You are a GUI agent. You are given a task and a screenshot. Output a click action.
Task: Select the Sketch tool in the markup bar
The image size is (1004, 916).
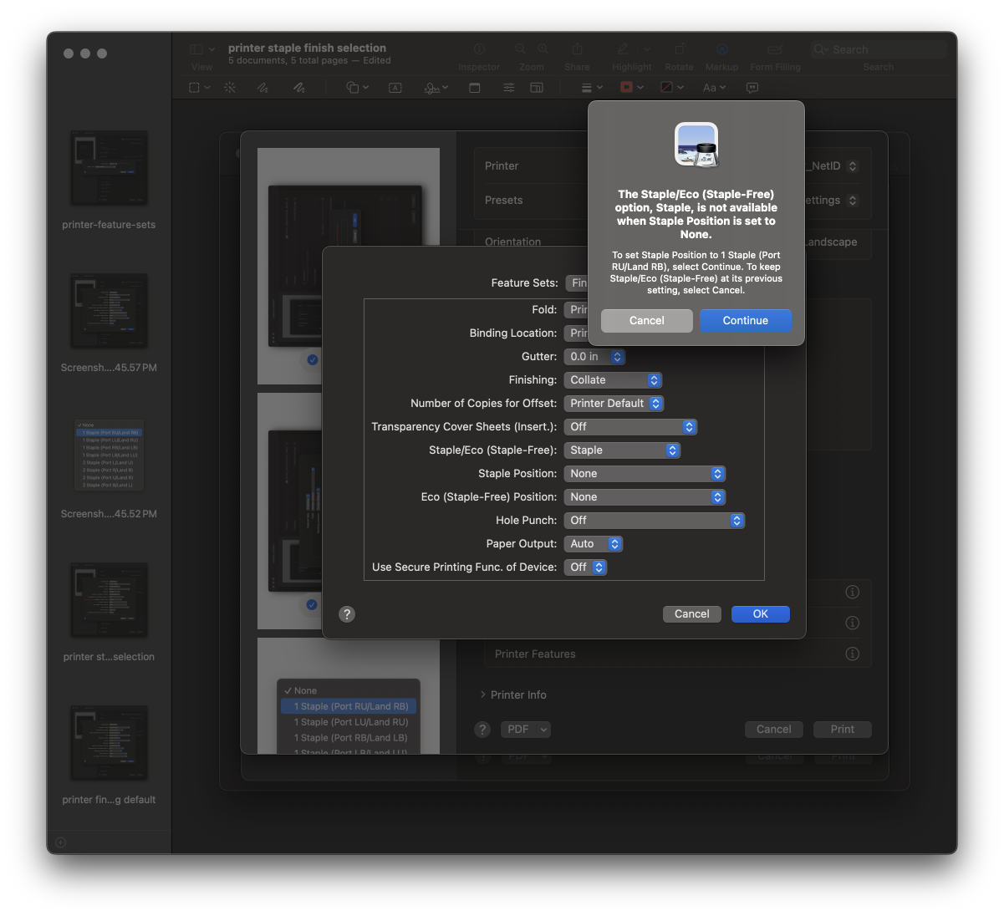pyautogui.click(x=262, y=87)
